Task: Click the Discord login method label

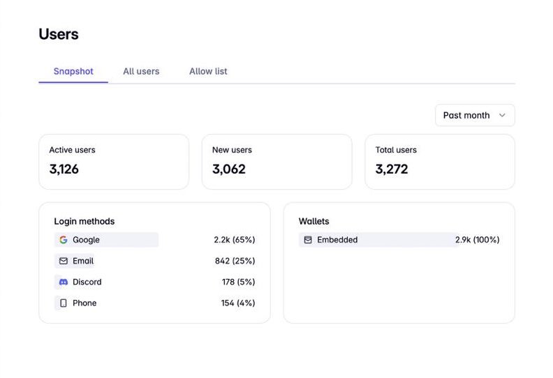Action: pyautogui.click(x=87, y=282)
